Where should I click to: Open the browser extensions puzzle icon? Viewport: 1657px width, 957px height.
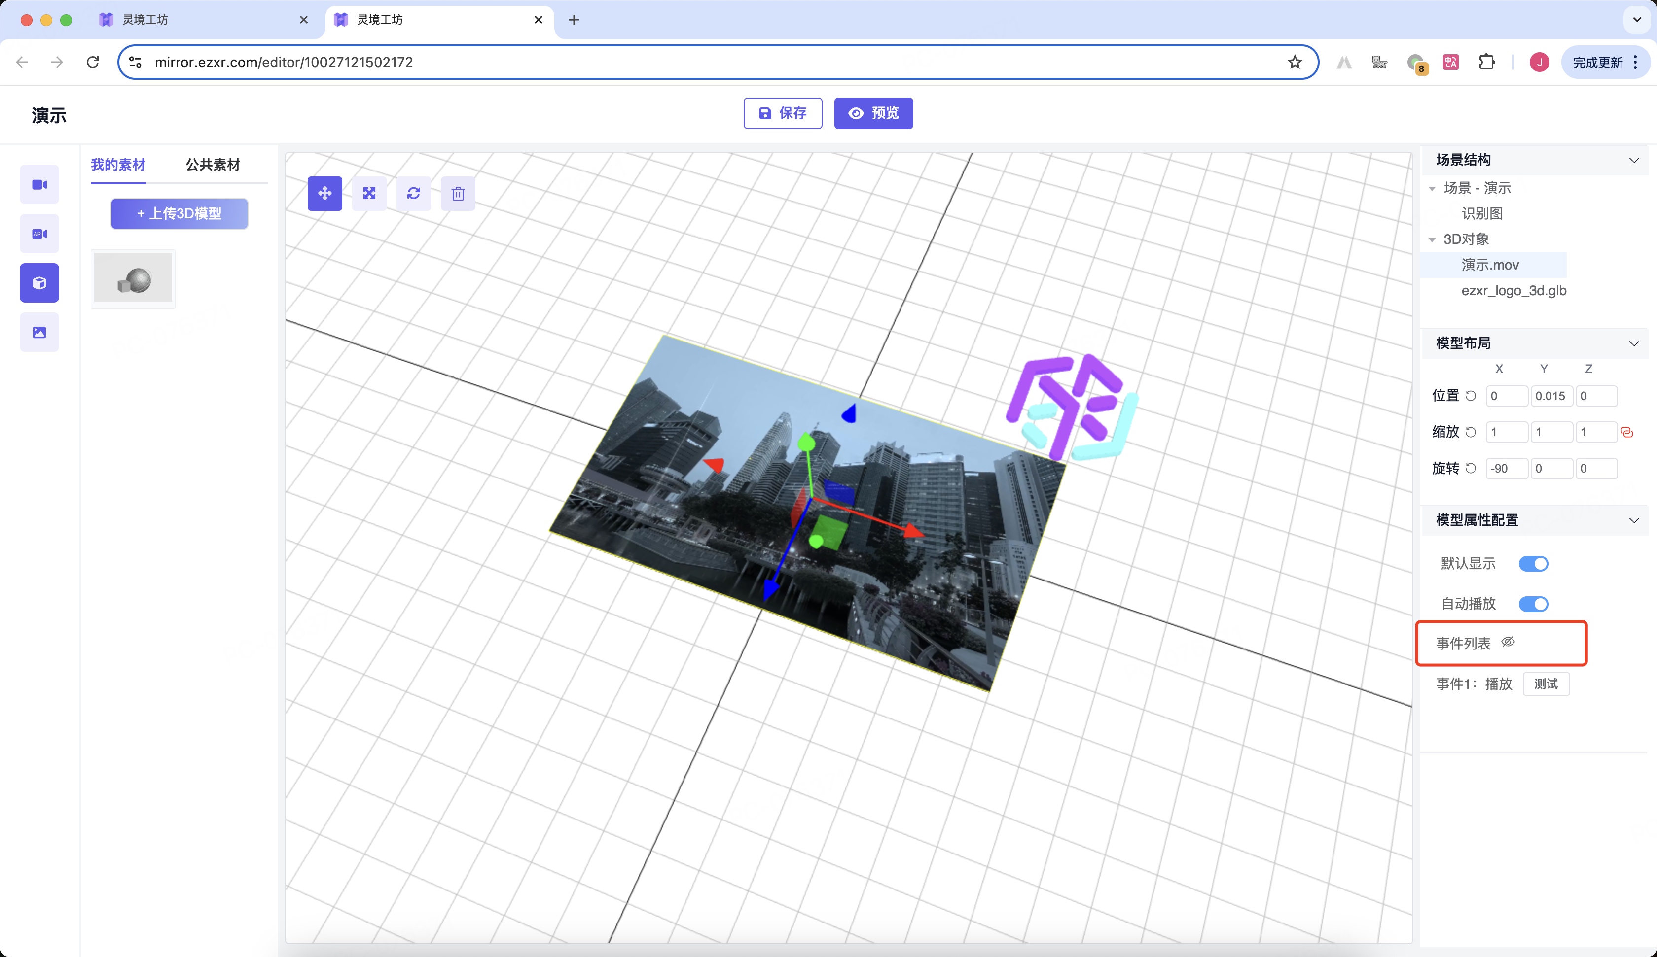1487,62
